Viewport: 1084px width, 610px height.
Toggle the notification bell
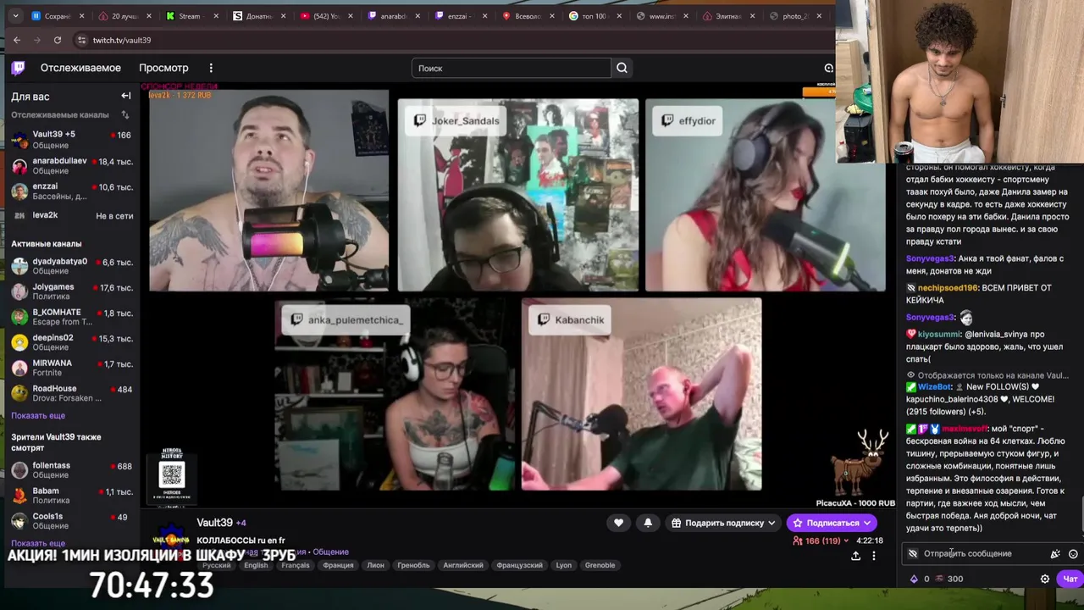[x=648, y=523]
